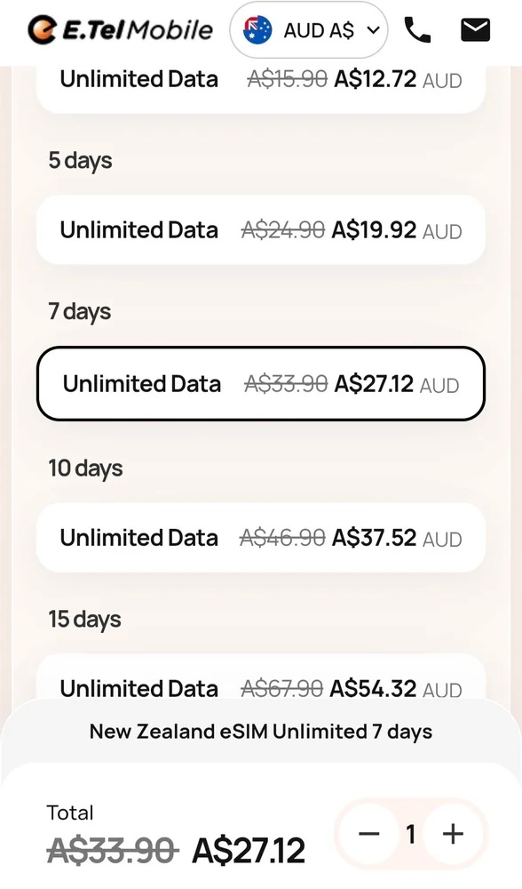522x889 pixels.
Task: Select the 10 days Unlimited Data plan
Action: point(261,538)
